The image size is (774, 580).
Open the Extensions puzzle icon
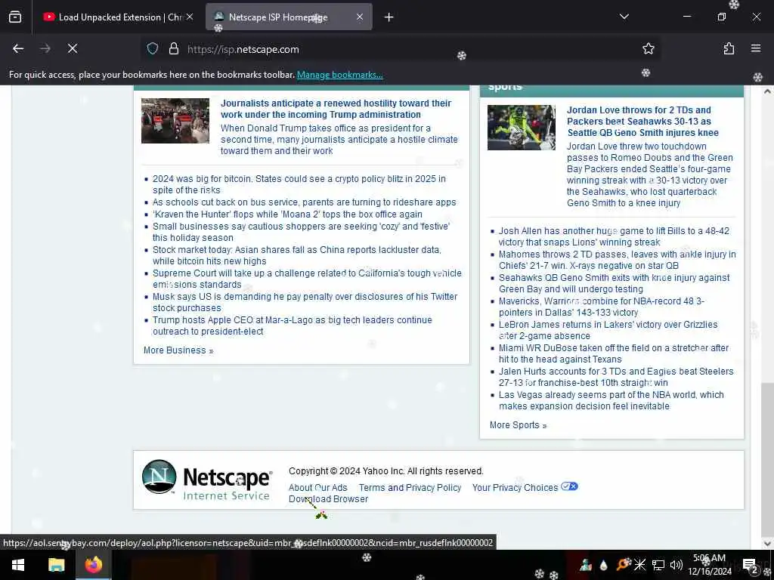click(729, 49)
